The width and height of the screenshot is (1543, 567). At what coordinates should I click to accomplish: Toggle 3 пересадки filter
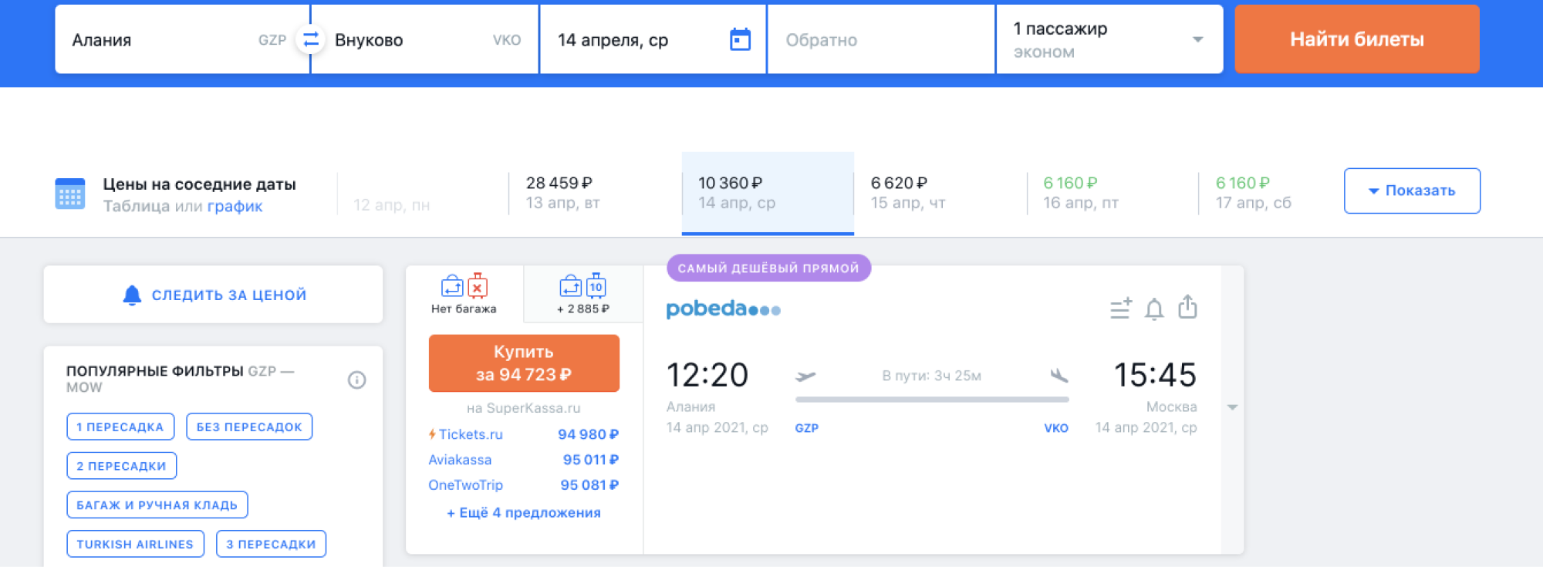pyautogui.click(x=271, y=544)
